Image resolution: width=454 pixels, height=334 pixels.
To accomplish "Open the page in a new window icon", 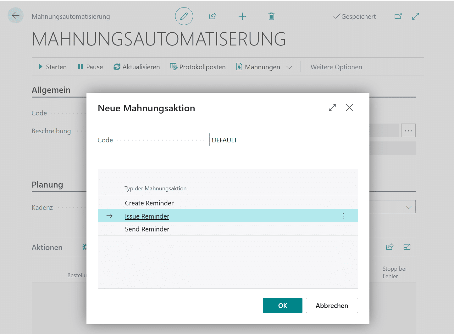I will click(398, 16).
